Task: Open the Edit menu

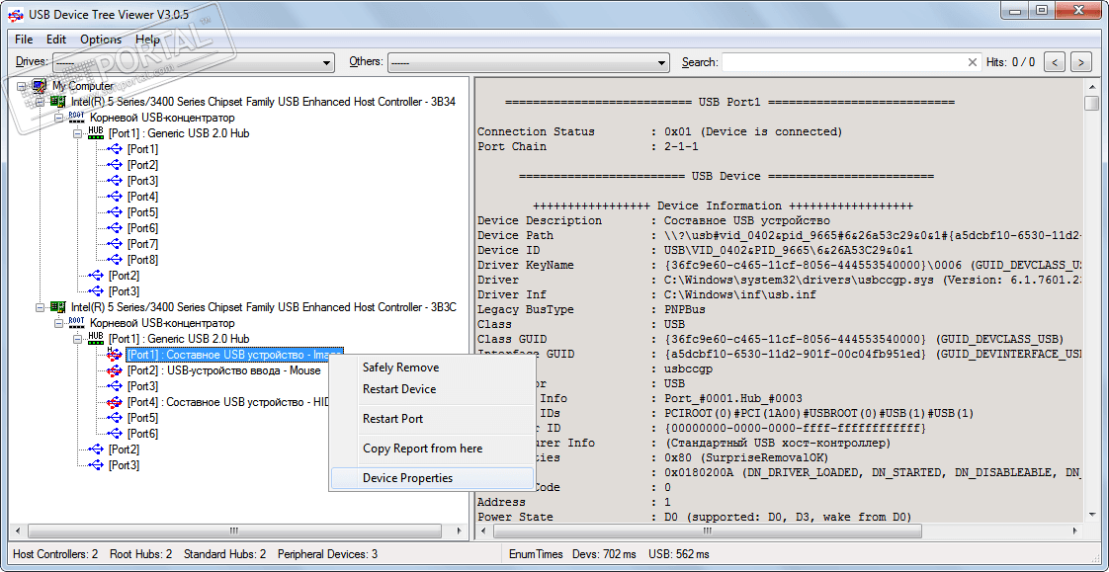Action: [56, 40]
